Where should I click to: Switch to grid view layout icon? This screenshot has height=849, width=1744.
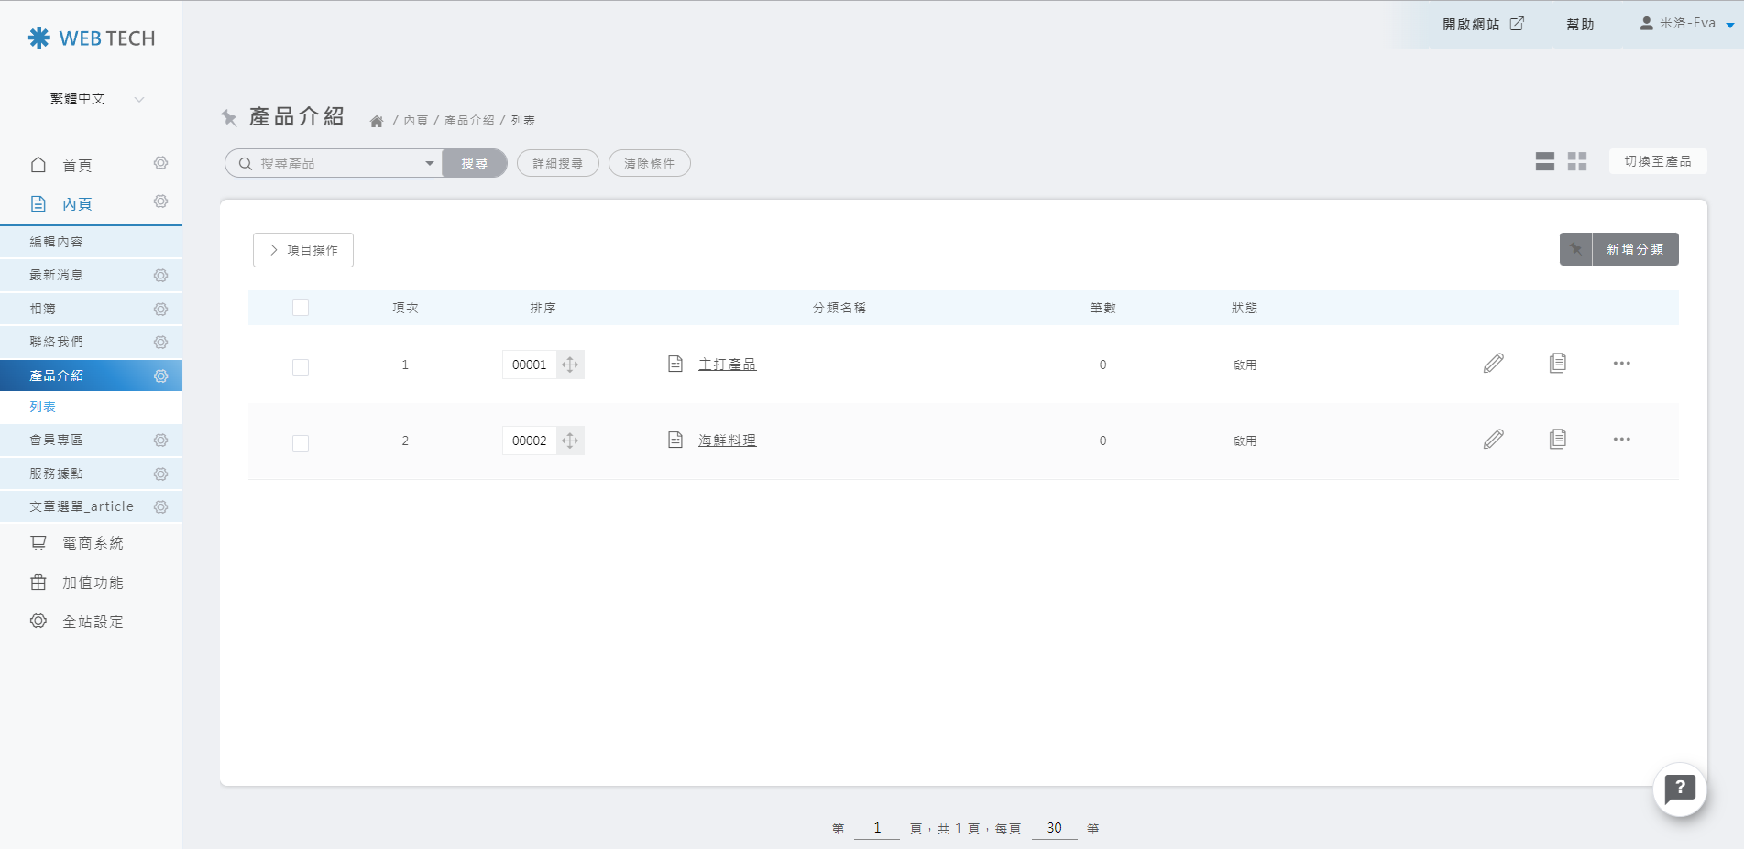(1576, 162)
